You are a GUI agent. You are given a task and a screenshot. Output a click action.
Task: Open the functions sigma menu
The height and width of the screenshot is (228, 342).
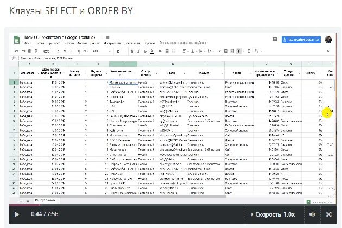(x=249, y=51)
